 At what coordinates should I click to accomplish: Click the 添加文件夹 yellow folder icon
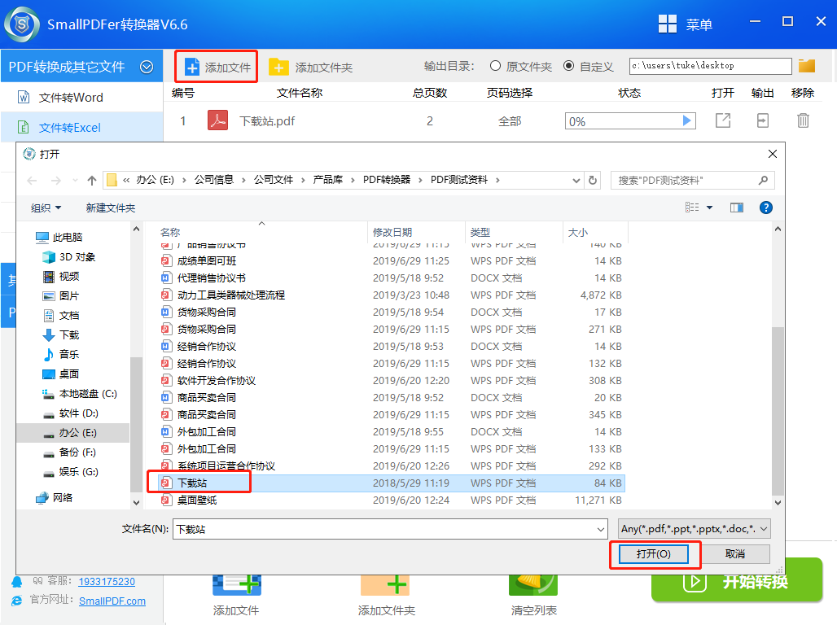click(x=278, y=68)
